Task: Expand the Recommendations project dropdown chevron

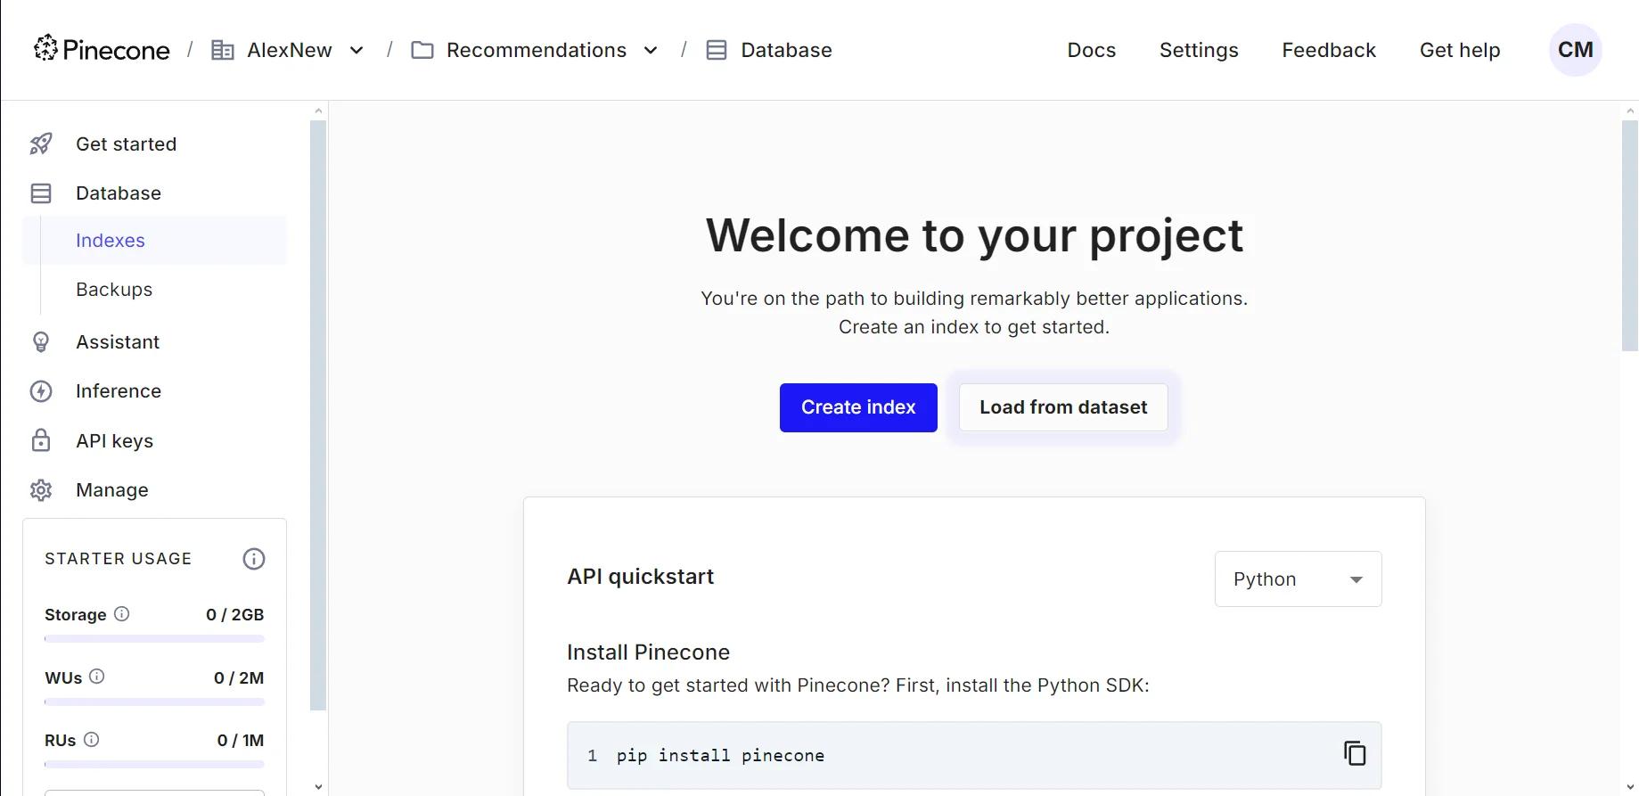Action: click(651, 50)
